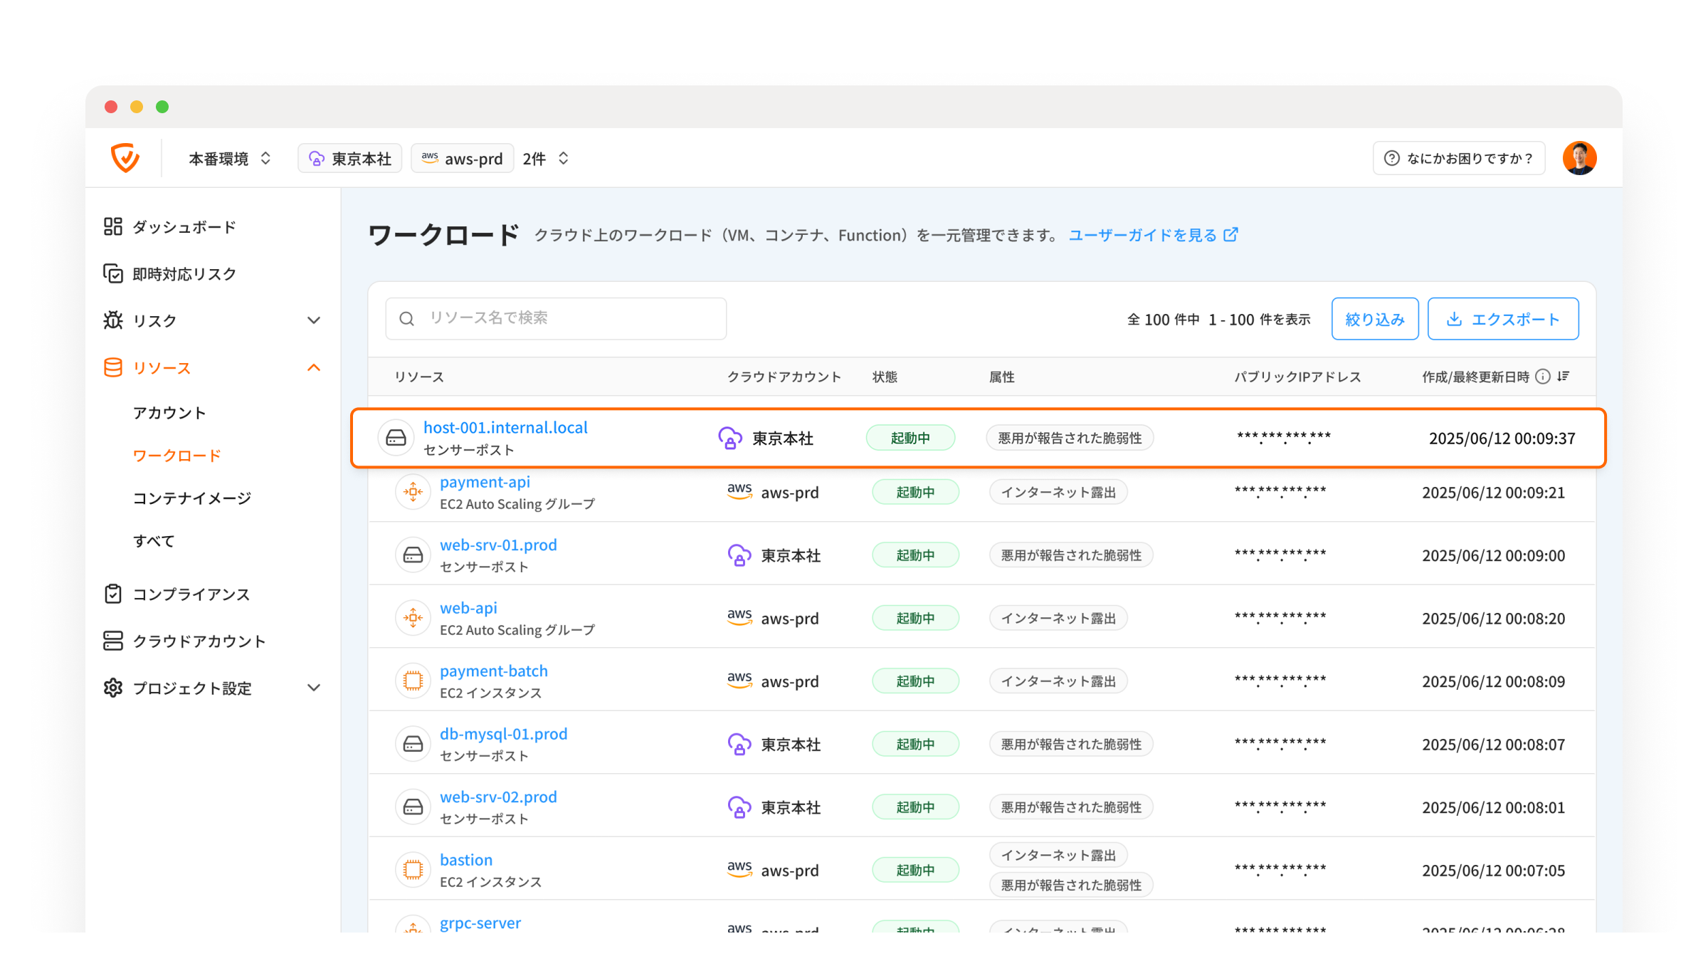Open the bastion resource link
Viewport: 1708px width, 961px height.
pos(466,860)
